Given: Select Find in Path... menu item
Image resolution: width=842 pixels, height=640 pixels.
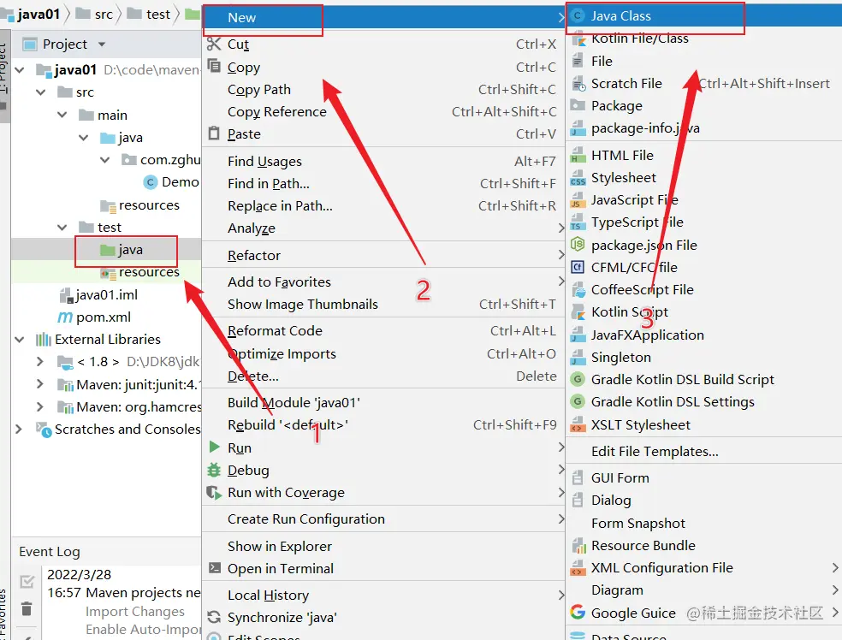Looking at the screenshot, I should 383,184.
